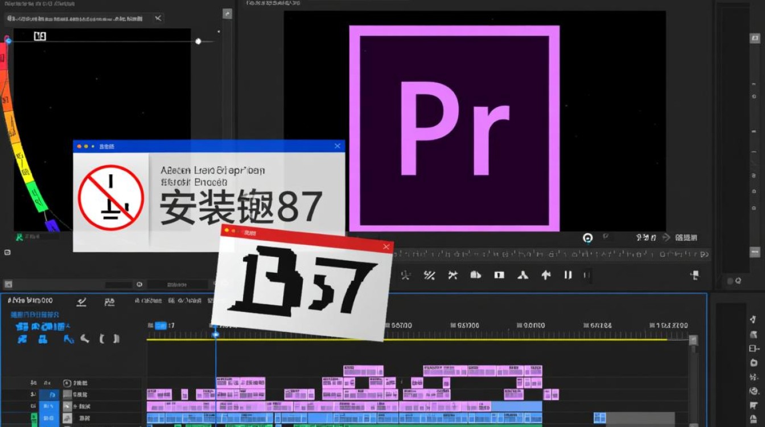Click the topmost icon in the right tools column
The image size is (765, 427).
[754, 321]
